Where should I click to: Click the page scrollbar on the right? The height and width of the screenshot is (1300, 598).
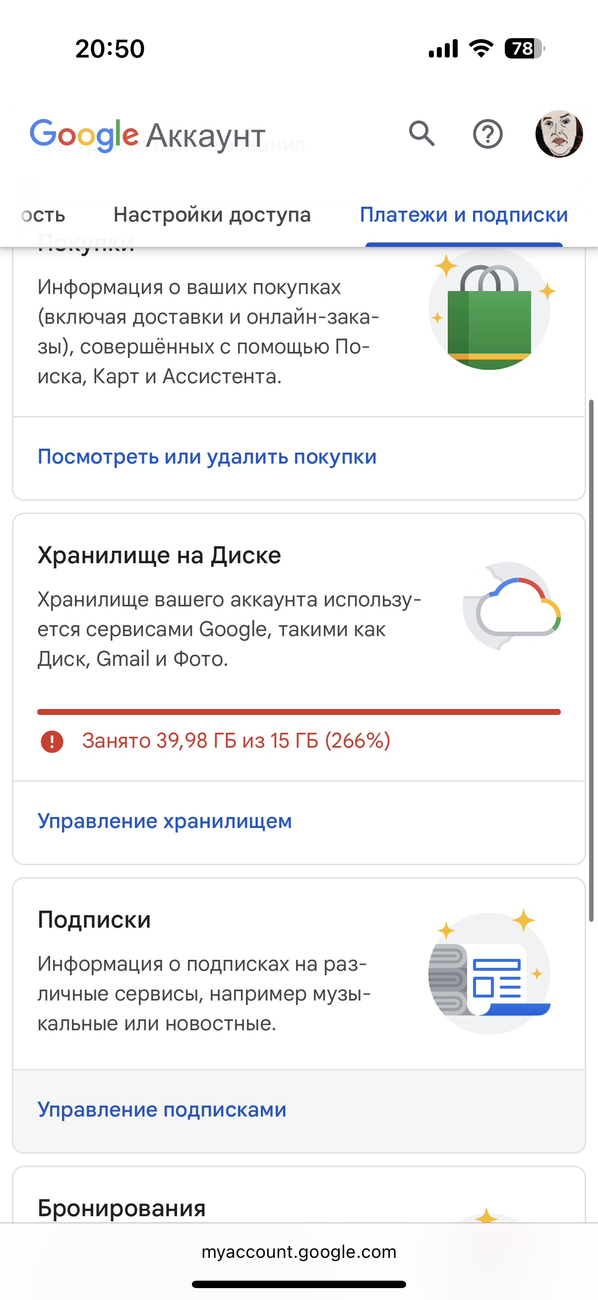pos(591,661)
